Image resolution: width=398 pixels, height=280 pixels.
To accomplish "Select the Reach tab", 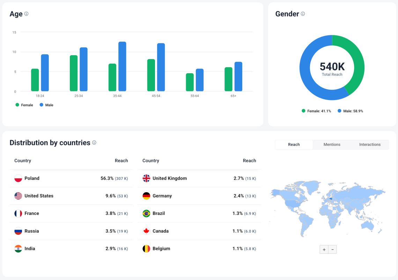I will click(x=294, y=144).
